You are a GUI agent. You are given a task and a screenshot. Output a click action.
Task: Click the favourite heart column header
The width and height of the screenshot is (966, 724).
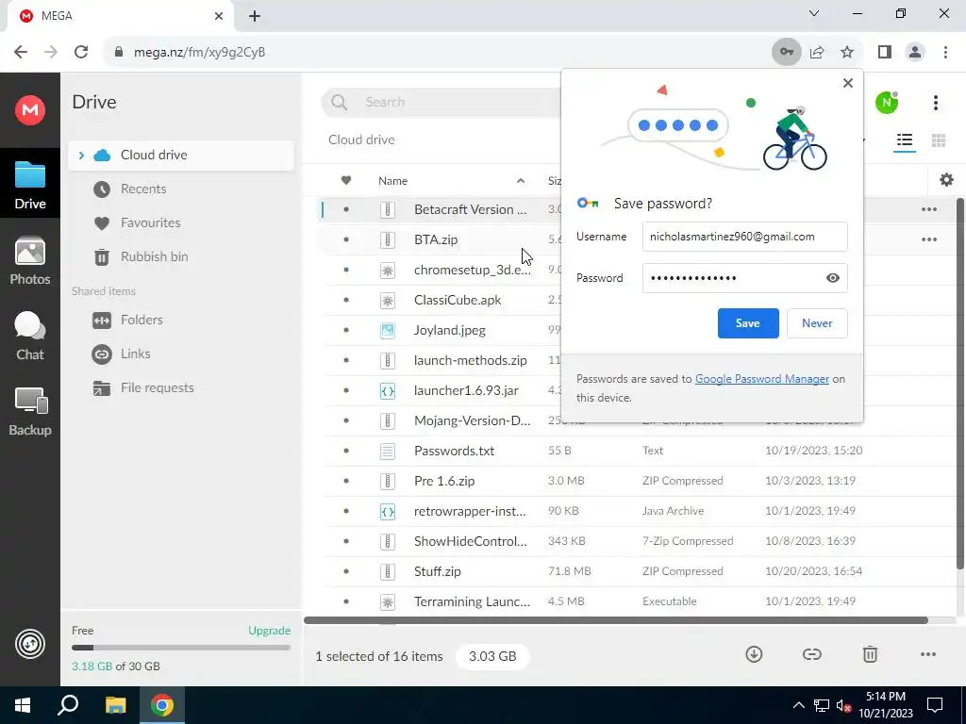pyautogui.click(x=346, y=180)
